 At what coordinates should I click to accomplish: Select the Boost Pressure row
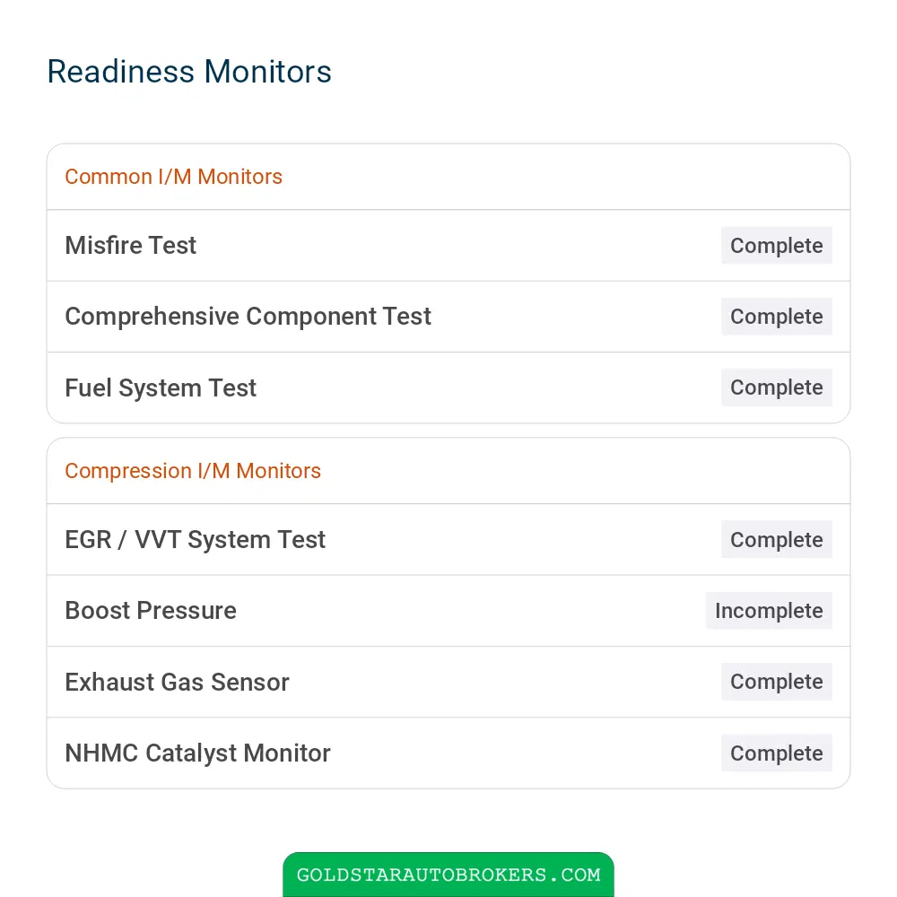click(448, 611)
